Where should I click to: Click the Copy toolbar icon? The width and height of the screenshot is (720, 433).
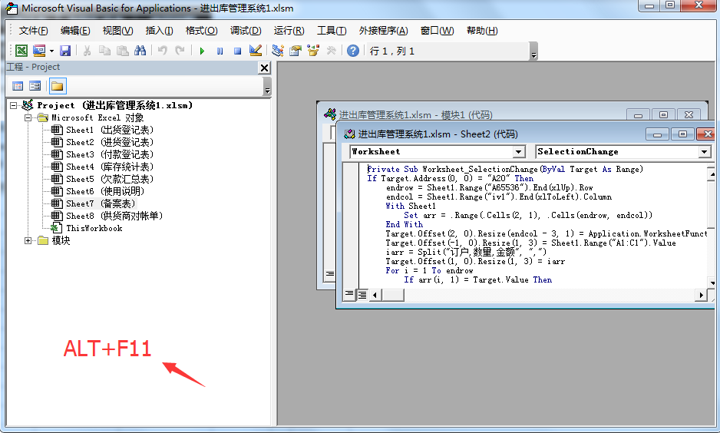tap(104, 51)
